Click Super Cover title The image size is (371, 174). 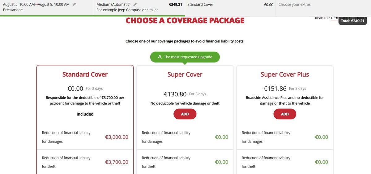[x=185, y=74]
